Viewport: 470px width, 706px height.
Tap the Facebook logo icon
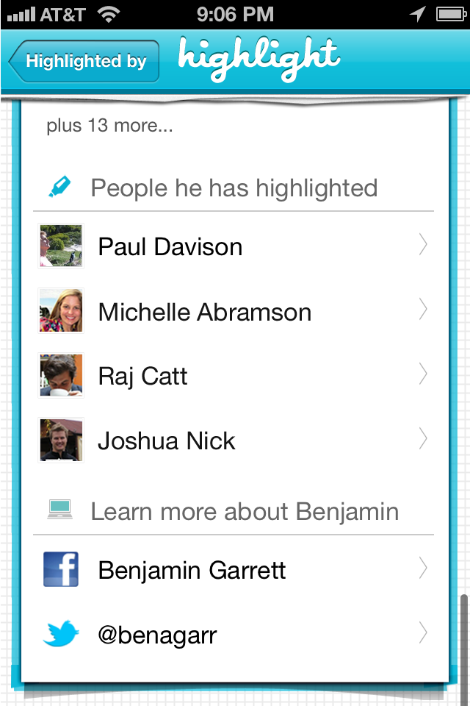click(61, 569)
